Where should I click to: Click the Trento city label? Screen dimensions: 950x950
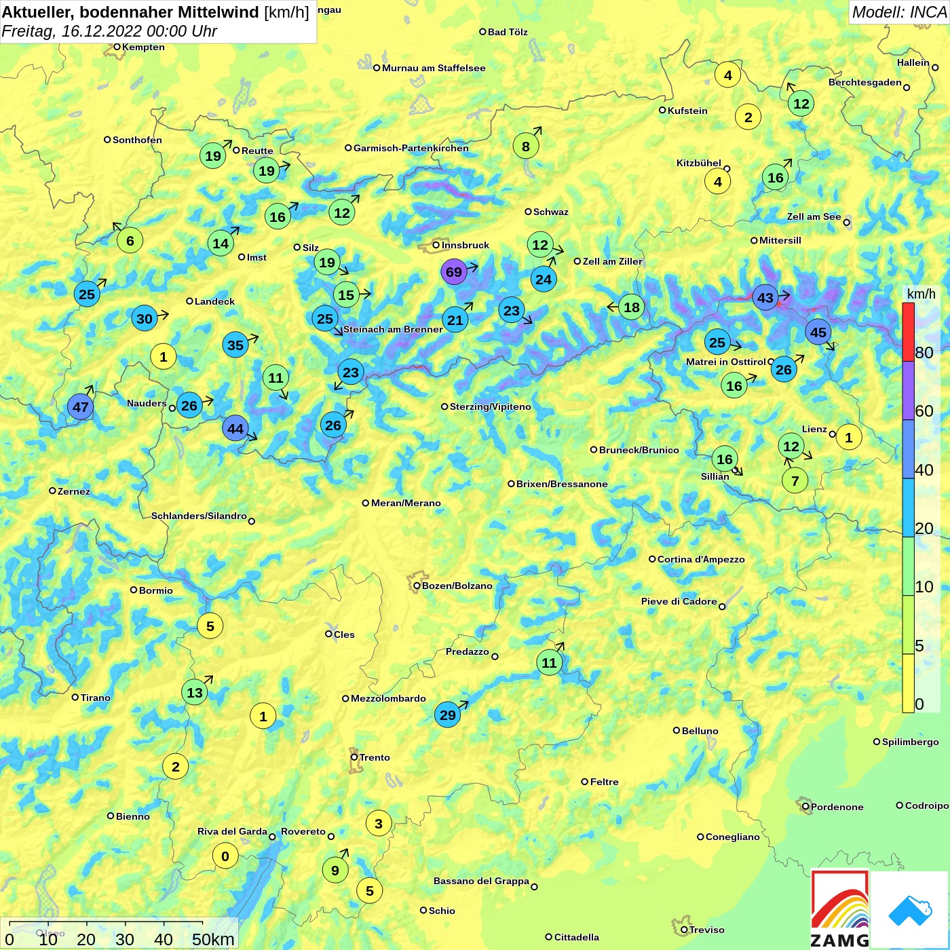click(375, 757)
